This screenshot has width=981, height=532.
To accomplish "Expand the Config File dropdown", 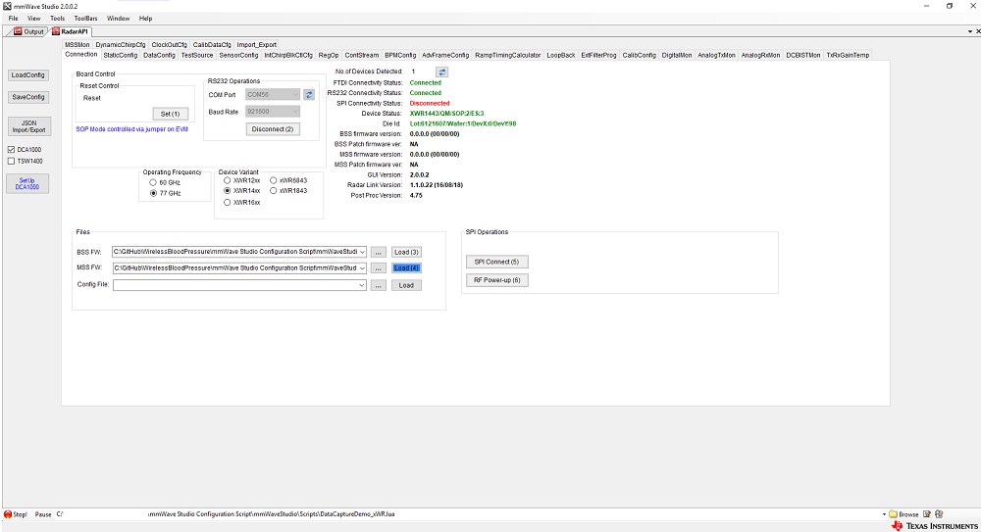I will (362, 285).
